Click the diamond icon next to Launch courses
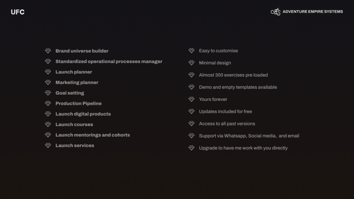This screenshot has width=354, height=199. click(x=48, y=124)
